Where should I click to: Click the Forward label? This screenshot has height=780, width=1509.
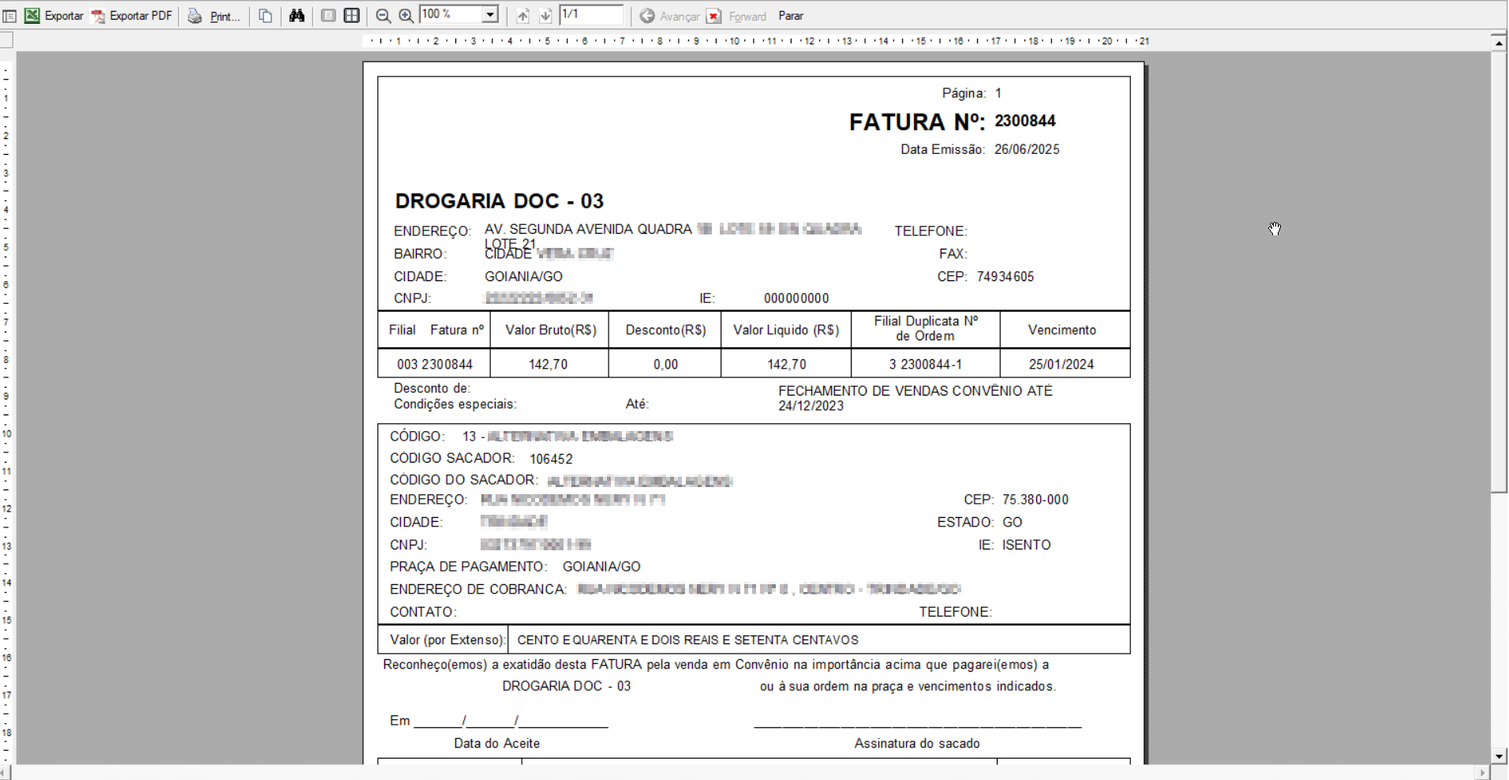747,17
